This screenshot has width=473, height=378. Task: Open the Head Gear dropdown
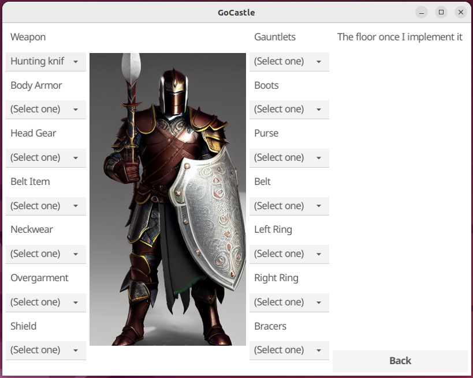pyautogui.click(x=46, y=158)
